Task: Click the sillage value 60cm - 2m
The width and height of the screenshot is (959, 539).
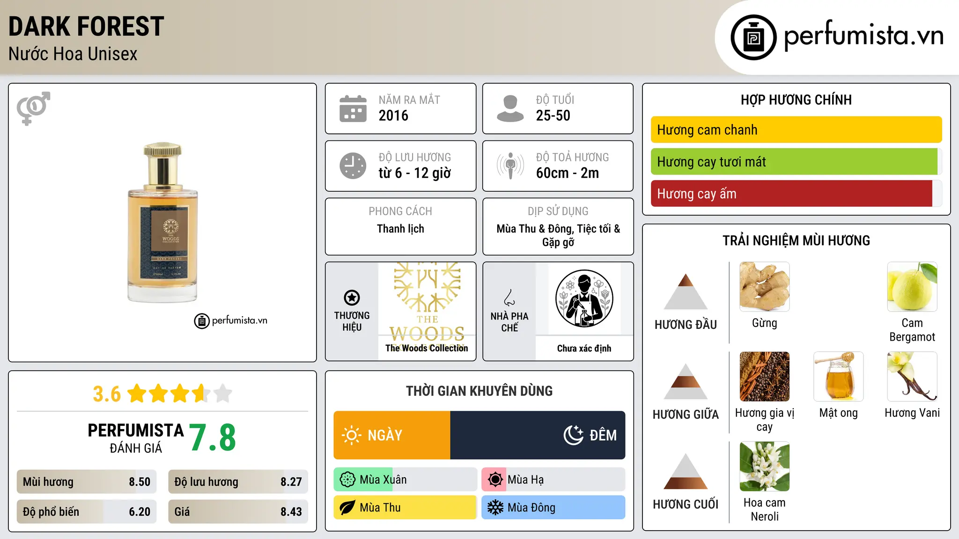Action: (568, 173)
